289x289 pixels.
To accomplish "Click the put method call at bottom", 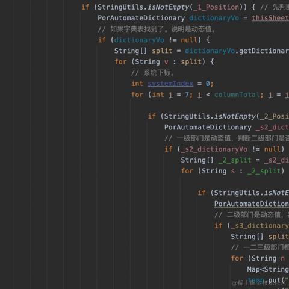I will (274, 280).
